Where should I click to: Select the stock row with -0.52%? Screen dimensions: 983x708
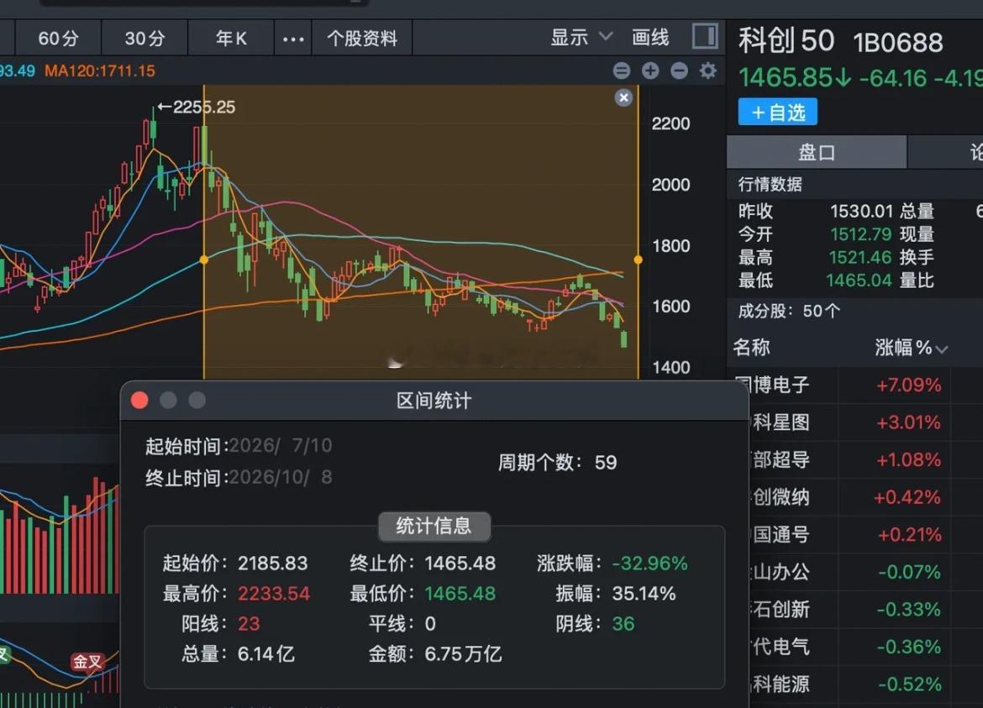tap(865, 684)
